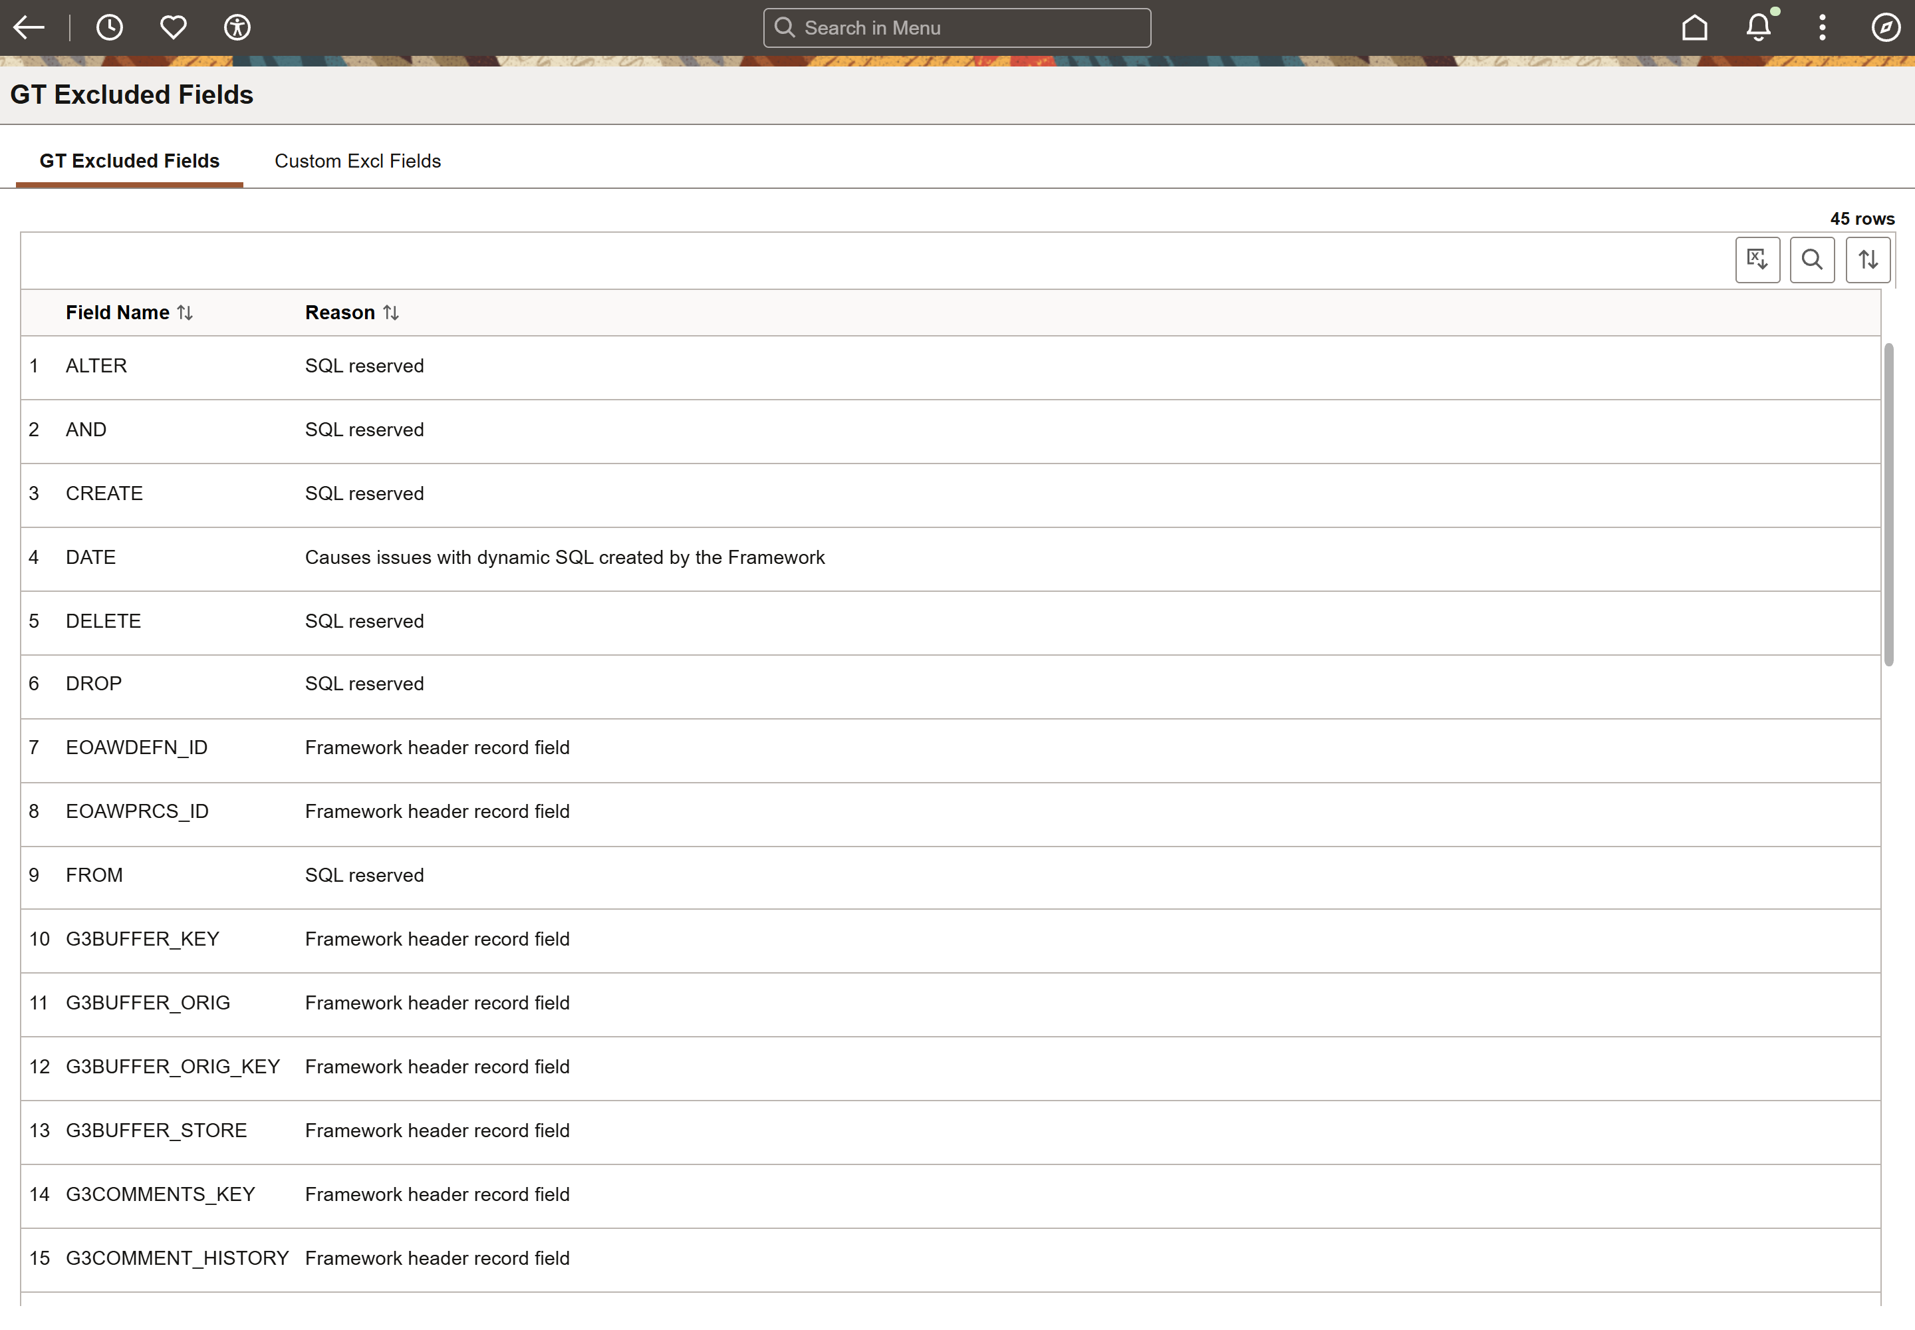Click the Field Name column header
This screenshot has height=1330, width=1915.
(118, 313)
